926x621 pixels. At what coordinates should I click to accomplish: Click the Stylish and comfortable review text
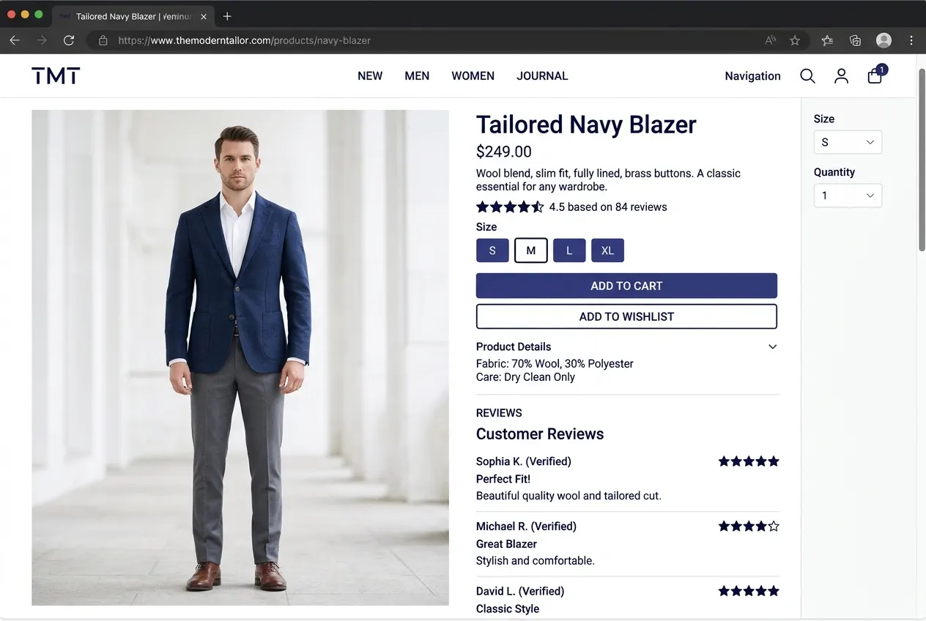click(536, 561)
